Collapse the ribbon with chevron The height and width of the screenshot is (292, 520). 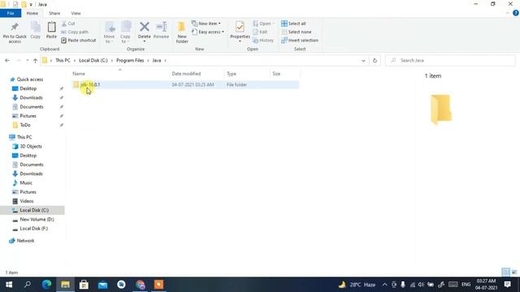[507, 13]
